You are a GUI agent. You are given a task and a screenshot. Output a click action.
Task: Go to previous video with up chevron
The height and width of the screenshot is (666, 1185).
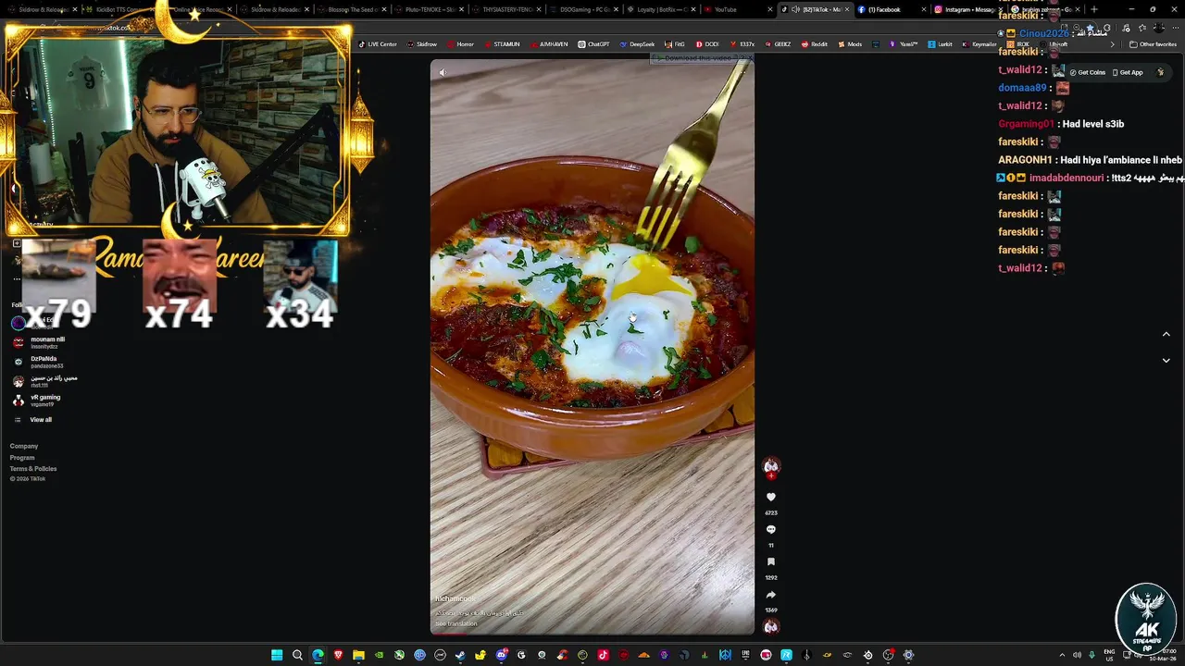click(x=1166, y=334)
